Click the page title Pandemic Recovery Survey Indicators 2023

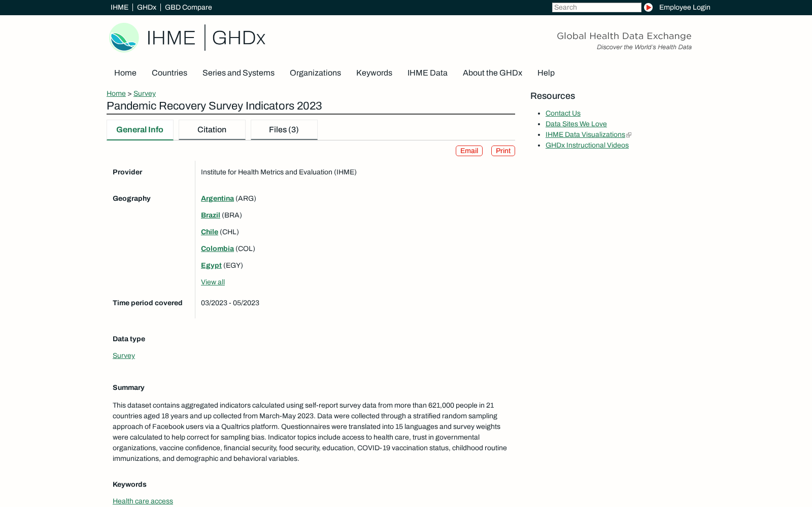(214, 106)
